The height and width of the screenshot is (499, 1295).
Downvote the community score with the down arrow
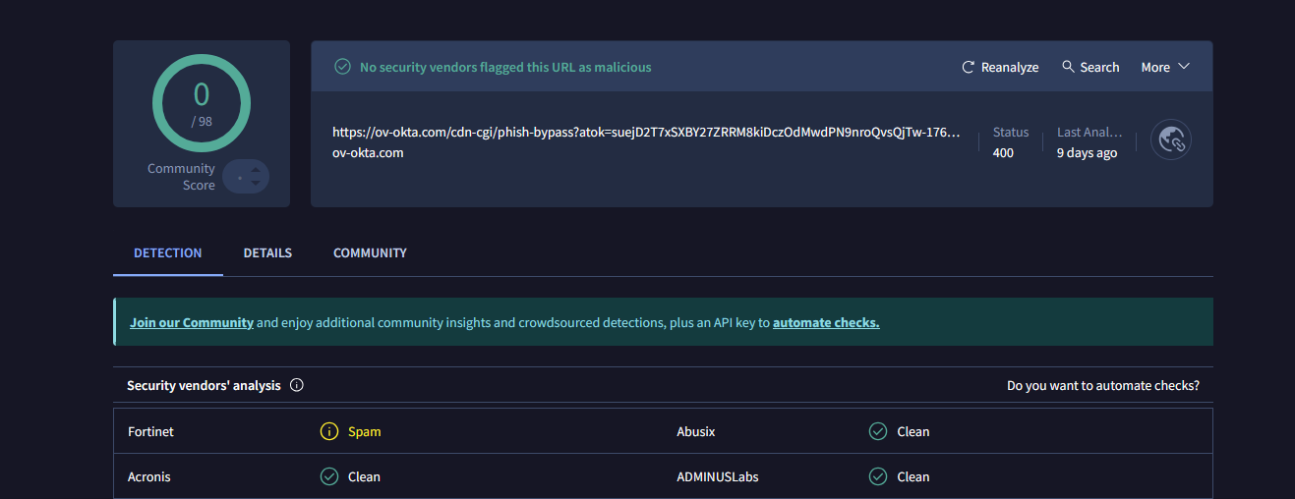(256, 183)
